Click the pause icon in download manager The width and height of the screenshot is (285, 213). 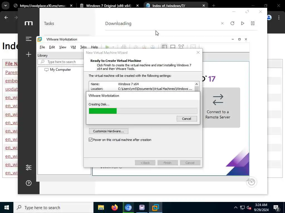coord(253,23)
